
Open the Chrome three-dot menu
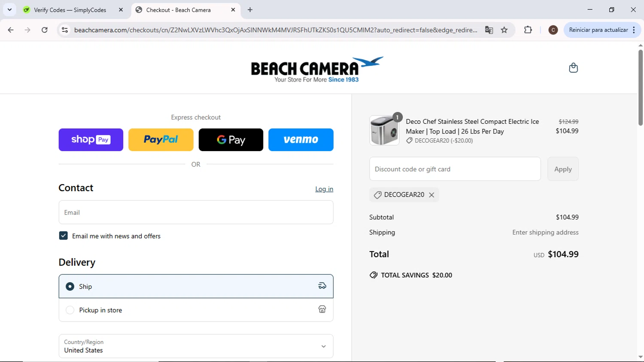coord(634,30)
